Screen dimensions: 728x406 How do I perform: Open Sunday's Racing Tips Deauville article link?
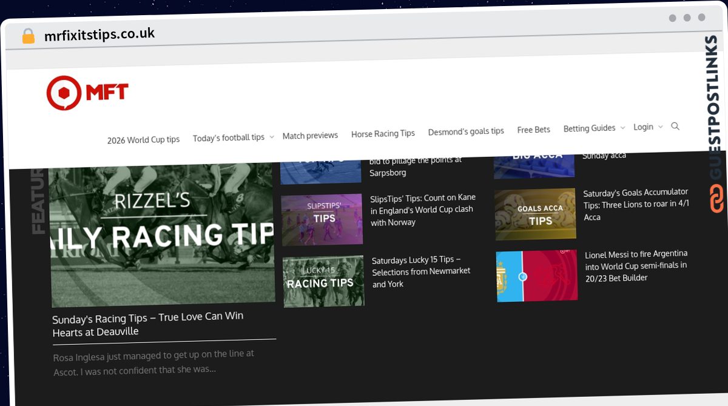tap(148, 324)
